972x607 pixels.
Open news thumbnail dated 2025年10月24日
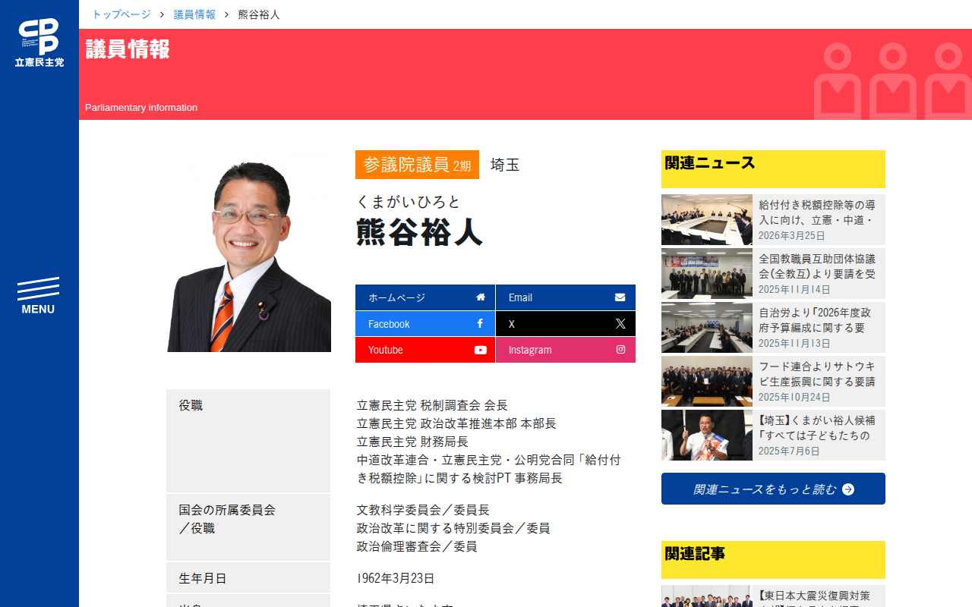pyautogui.click(x=707, y=381)
